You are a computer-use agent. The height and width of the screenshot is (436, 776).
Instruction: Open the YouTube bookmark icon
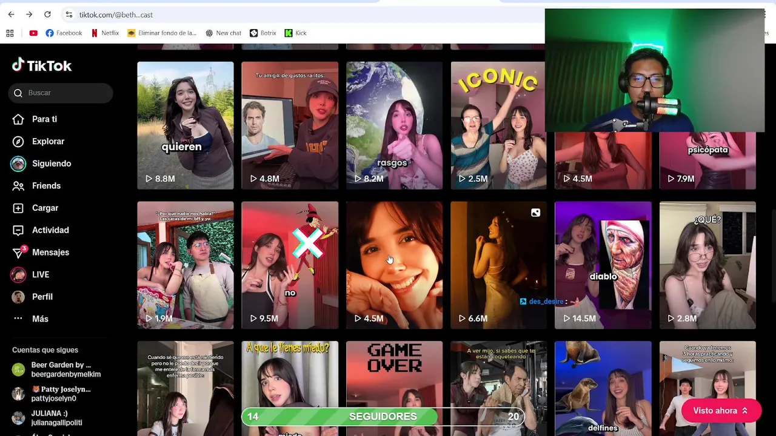(33, 33)
